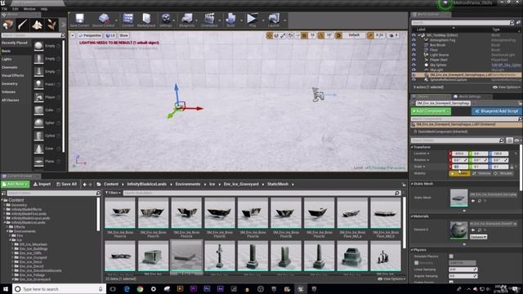This screenshot has height=294, width=523.
Task: Click the Location X value field
Action: coord(459,154)
